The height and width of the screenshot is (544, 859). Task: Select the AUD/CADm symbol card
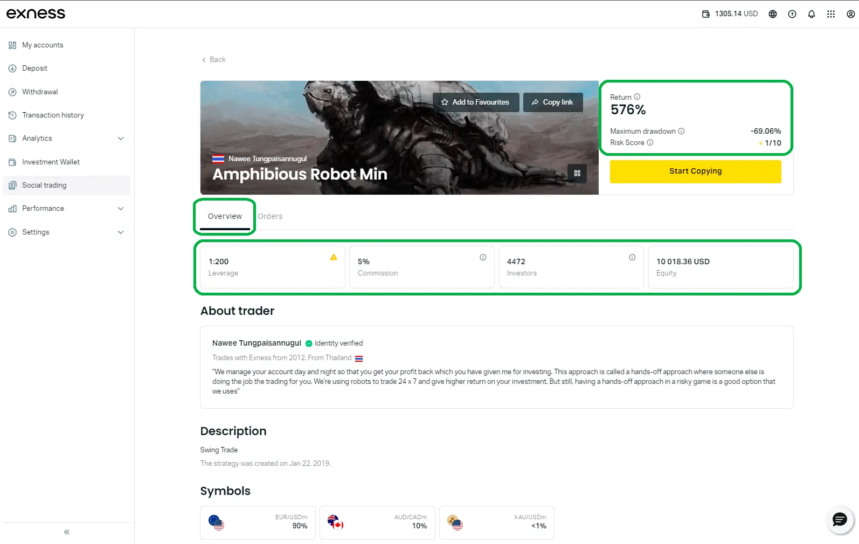(x=377, y=522)
